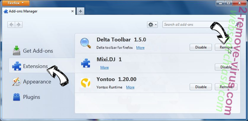Image resolution: width=248 pixels, height=121 pixels.
Task: Click the Yontoo yellow icon
Action: (x=86, y=83)
